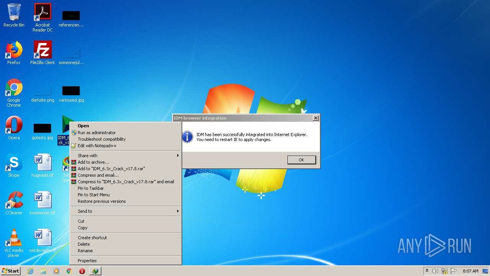Open Firefox desktop shortcut
The height and width of the screenshot is (276, 490).
[x=14, y=53]
